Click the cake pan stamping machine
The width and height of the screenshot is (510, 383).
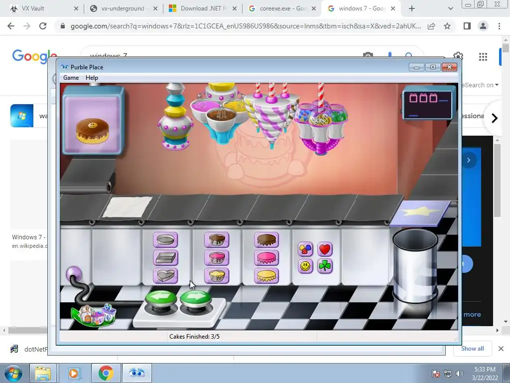point(176,116)
